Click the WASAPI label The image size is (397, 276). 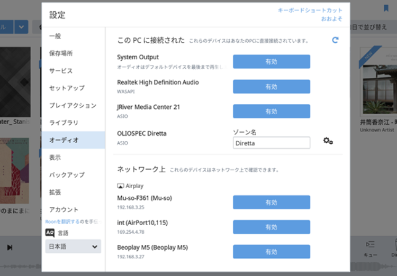coord(126,91)
